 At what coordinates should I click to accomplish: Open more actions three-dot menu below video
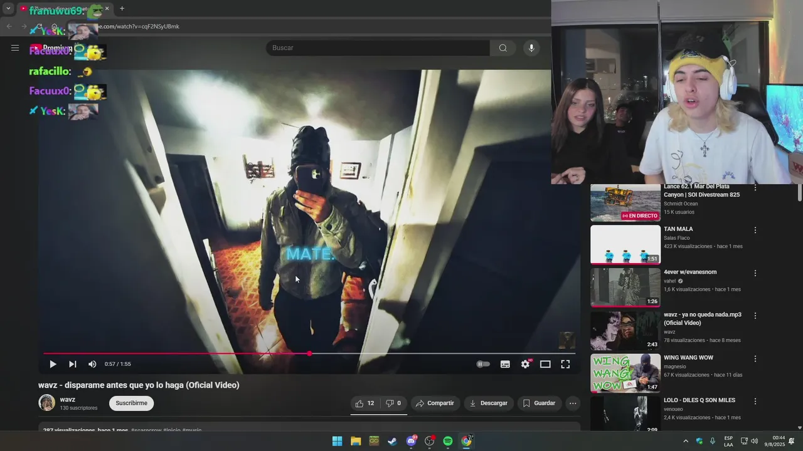[x=573, y=403]
